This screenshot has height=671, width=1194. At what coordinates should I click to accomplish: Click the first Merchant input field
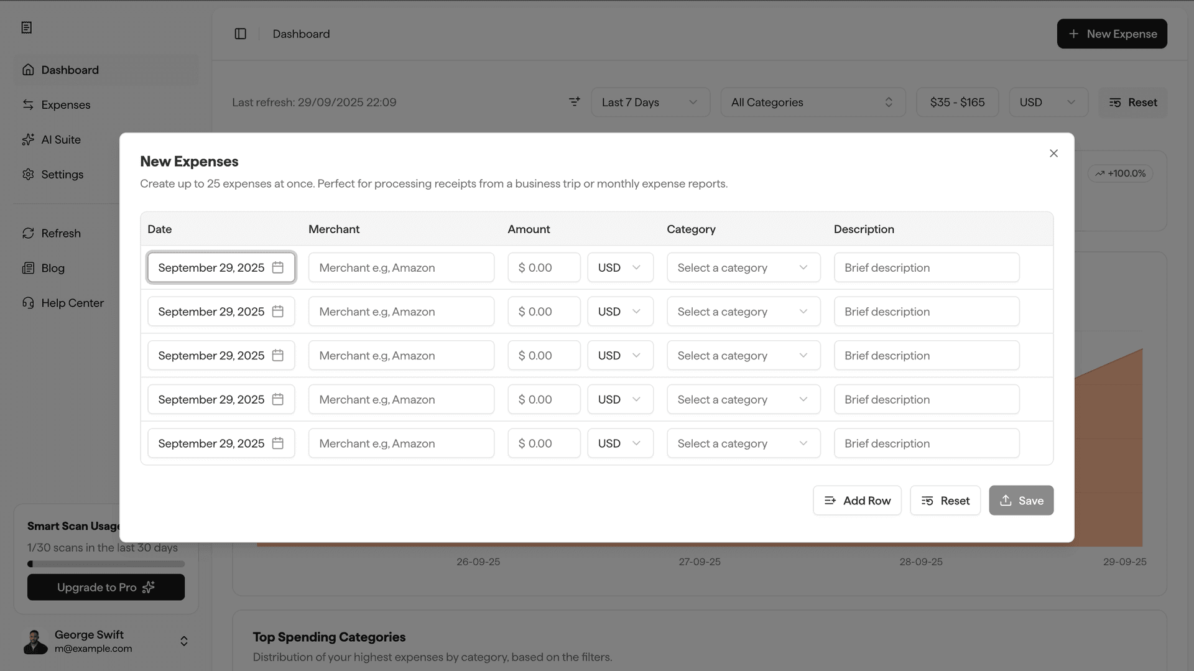click(x=401, y=267)
